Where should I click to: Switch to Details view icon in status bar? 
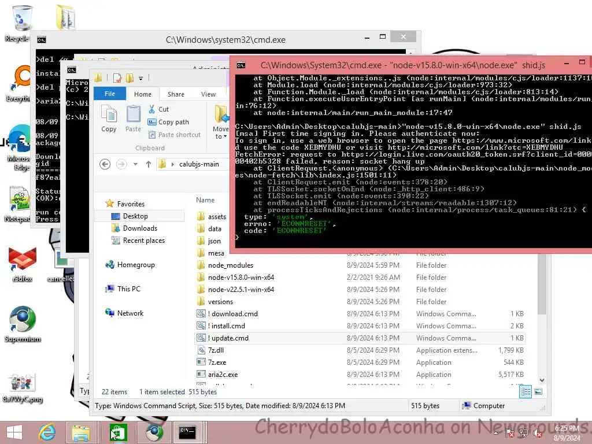click(x=526, y=391)
